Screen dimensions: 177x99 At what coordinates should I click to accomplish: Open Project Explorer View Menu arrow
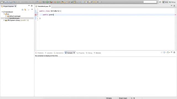coord(32,10)
